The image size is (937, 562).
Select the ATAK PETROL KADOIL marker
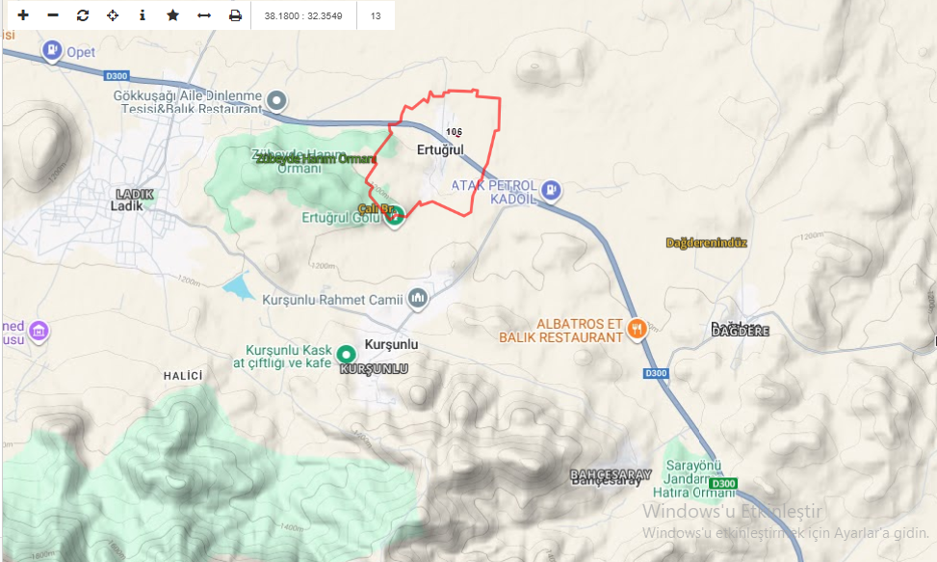[x=551, y=191]
